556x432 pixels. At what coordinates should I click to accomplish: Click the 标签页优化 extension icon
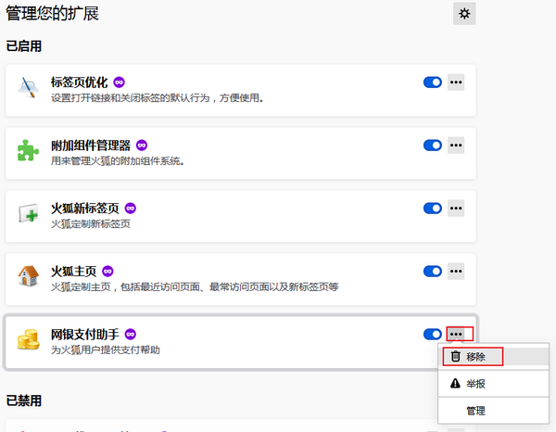tap(28, 88)
